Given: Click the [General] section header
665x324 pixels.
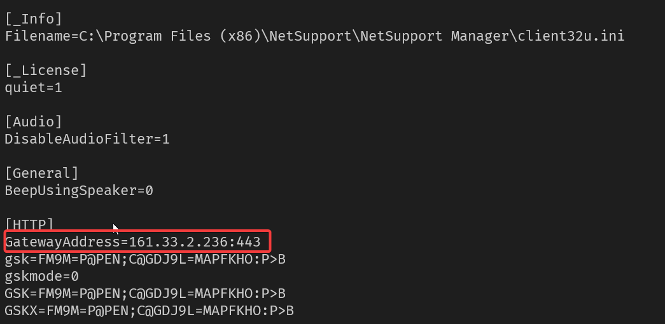Looking at the screenshot, I should (x=41, y=173).
